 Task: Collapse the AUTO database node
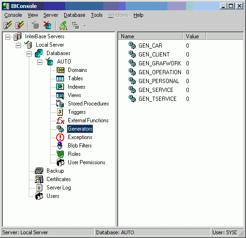(40, 62)
